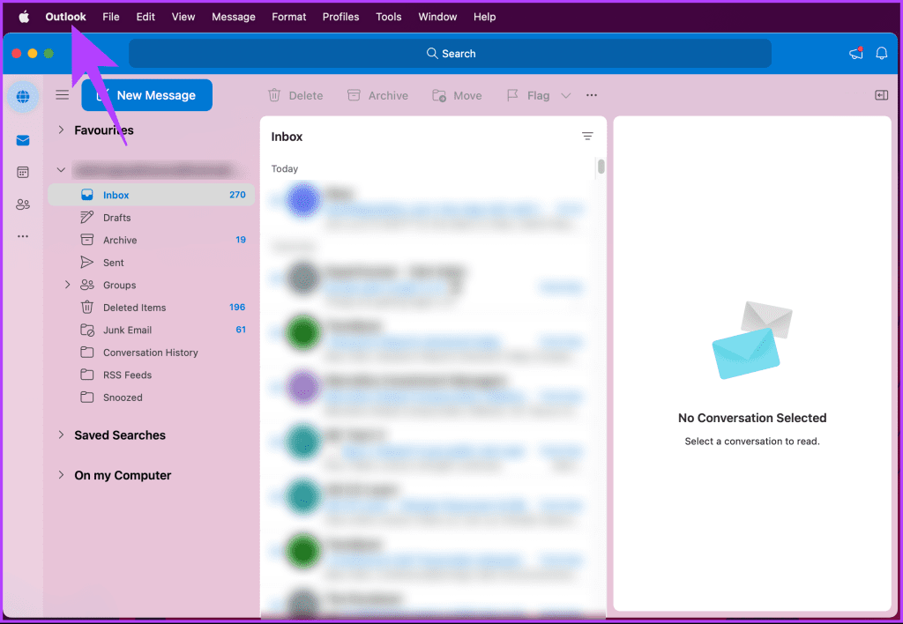Viewport: 903px width, 624px height.
Task: Open the Conversation History folder
Action: click(152, 353)
